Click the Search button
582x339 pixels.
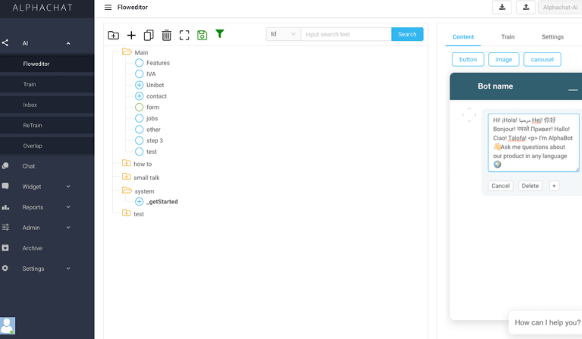407,34
